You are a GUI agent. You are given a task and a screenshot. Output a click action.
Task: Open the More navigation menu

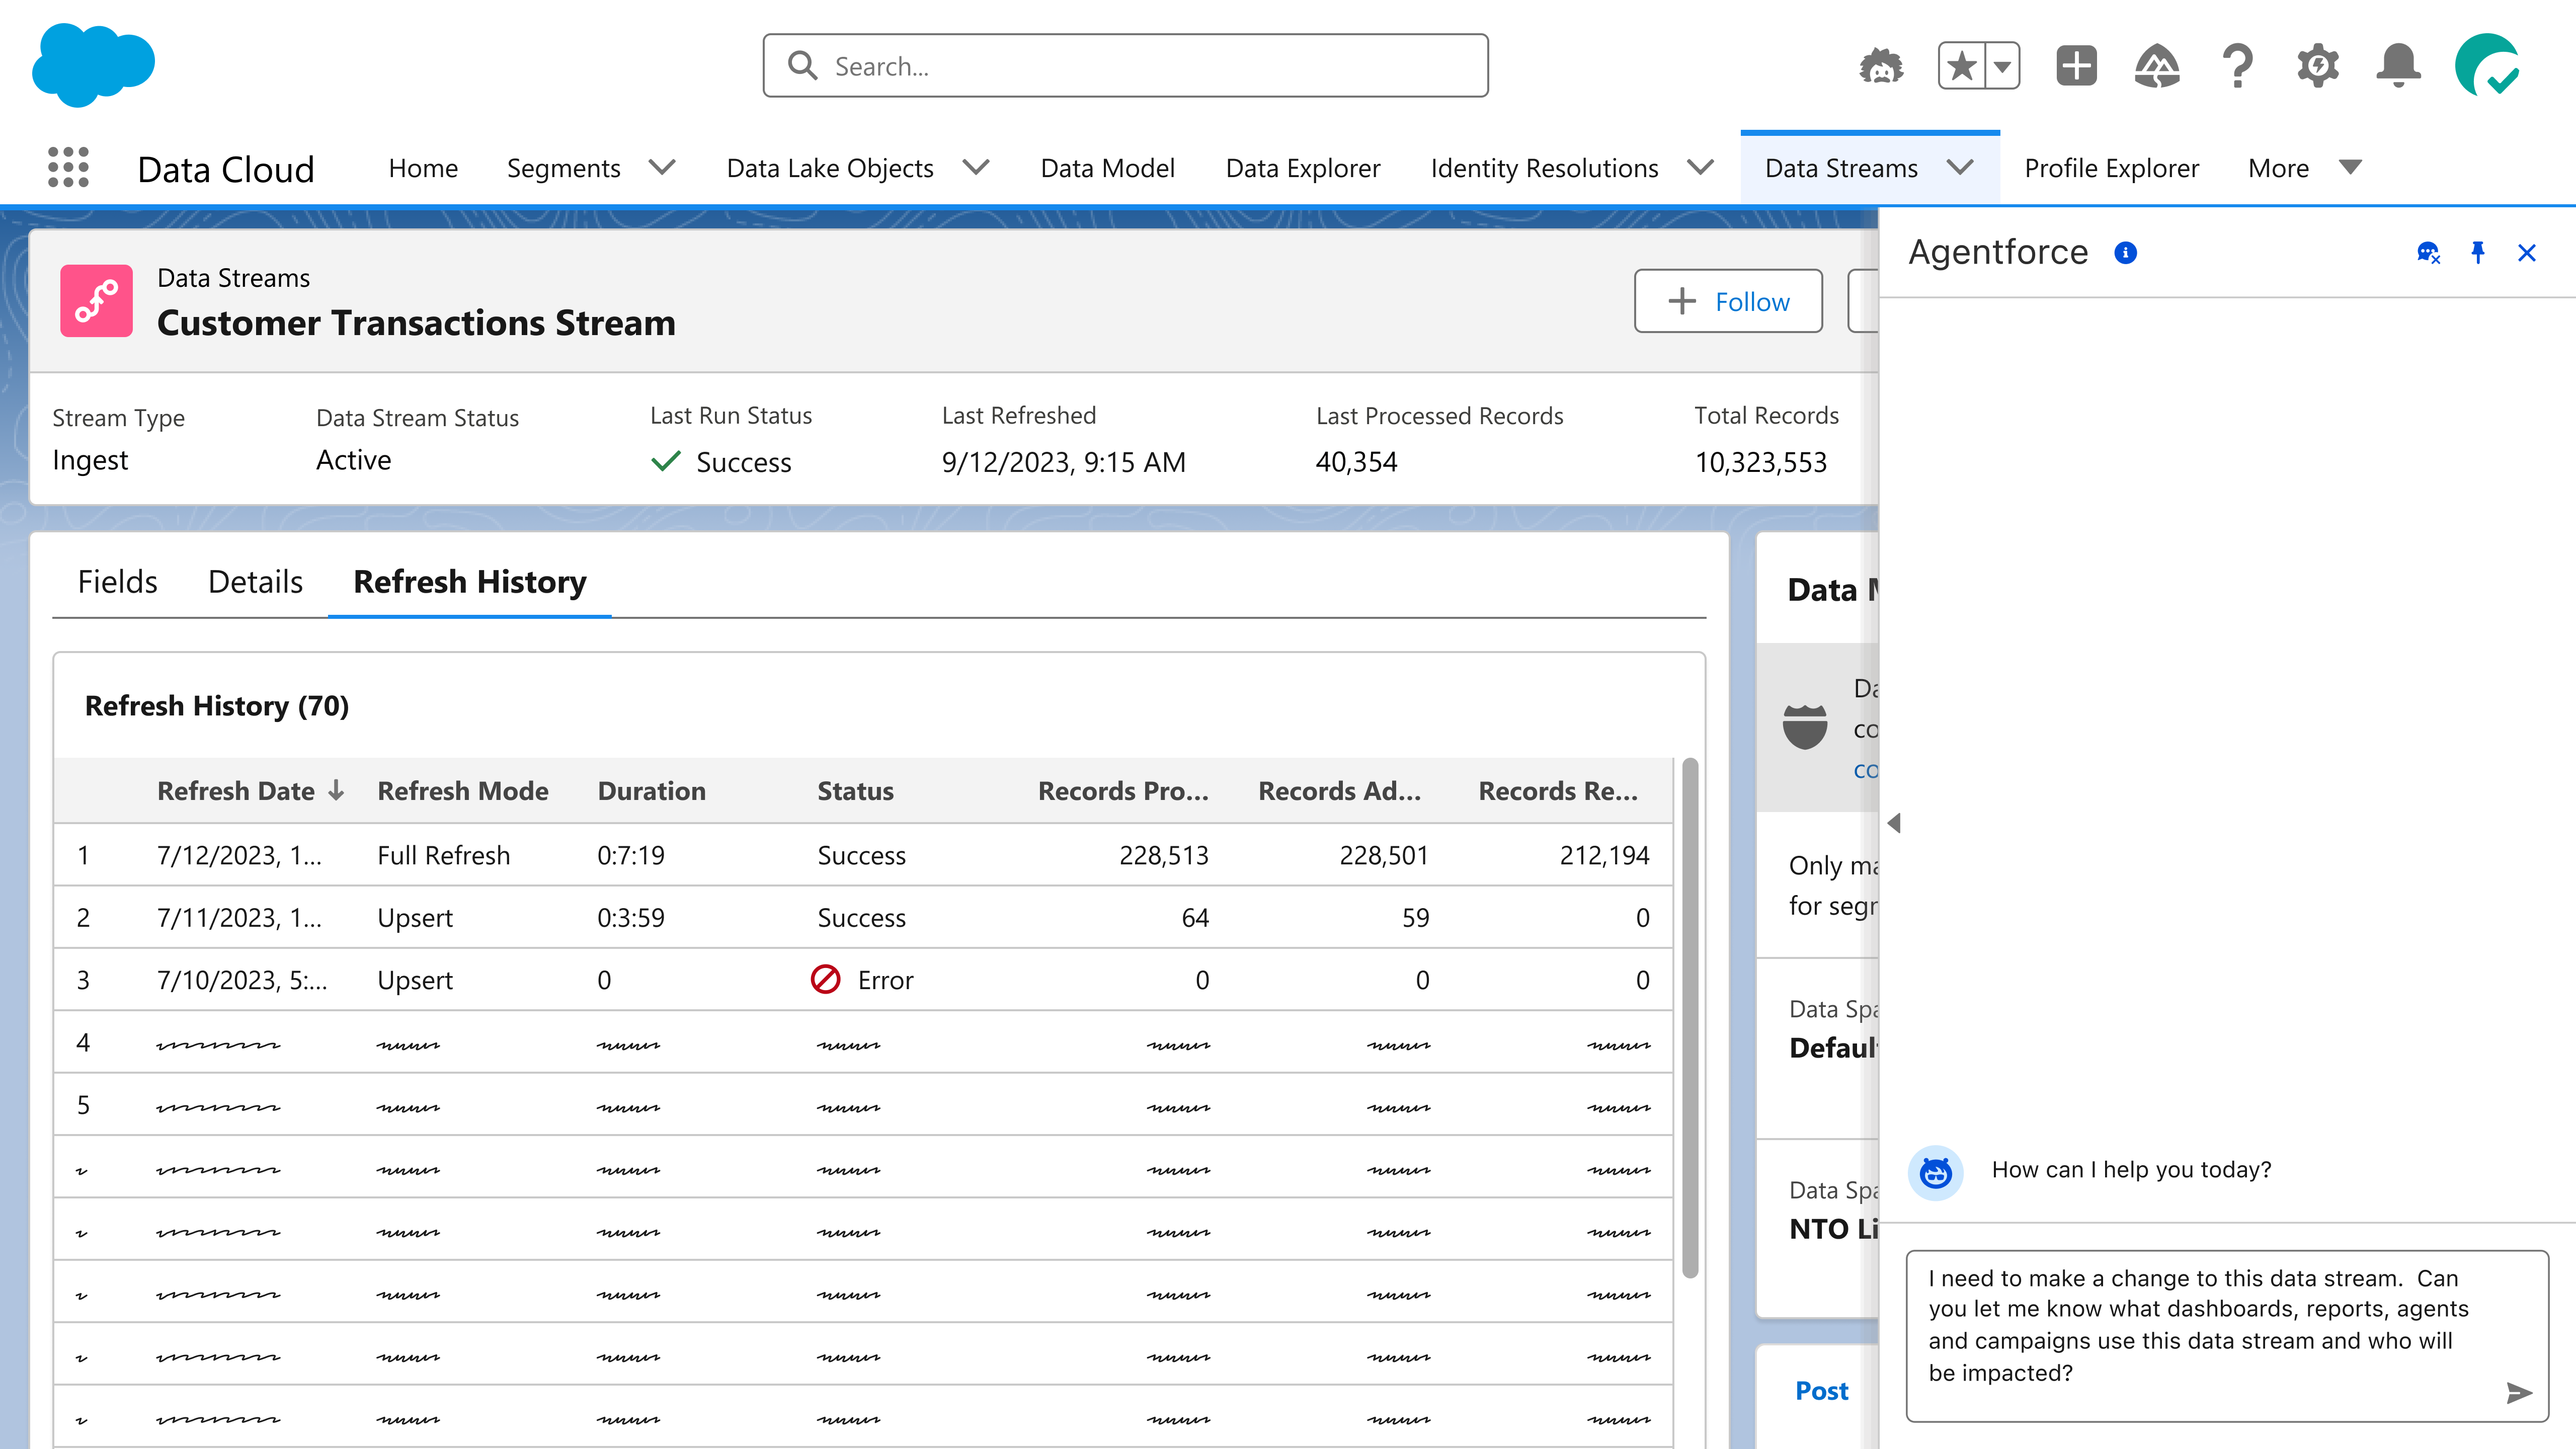[x=2304, y=168]
